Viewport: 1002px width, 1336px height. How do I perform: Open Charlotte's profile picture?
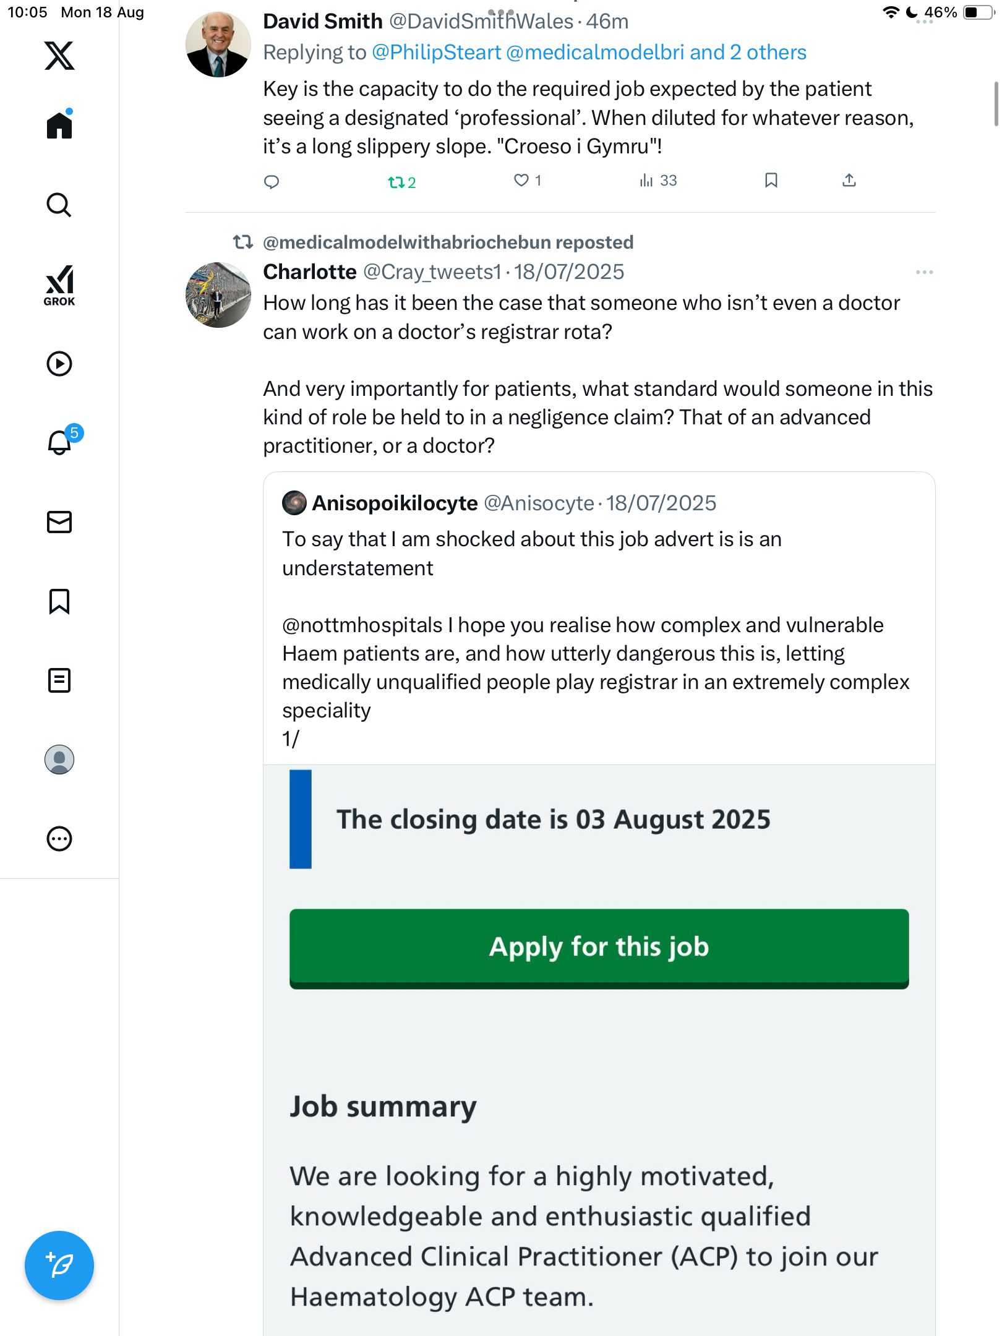218,295
